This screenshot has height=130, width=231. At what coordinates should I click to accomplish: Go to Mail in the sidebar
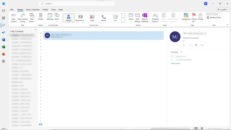[x=4, y=11]
